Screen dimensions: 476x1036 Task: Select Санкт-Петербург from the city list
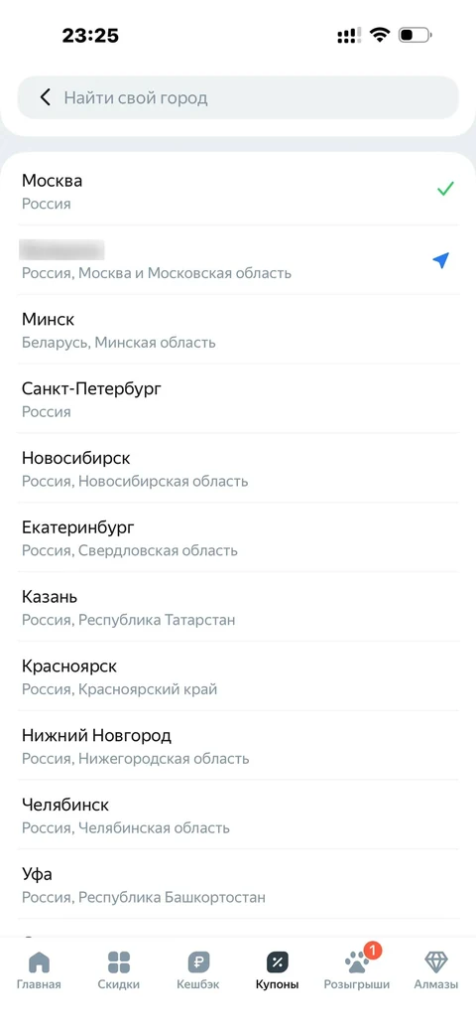[x=238, y=399]
